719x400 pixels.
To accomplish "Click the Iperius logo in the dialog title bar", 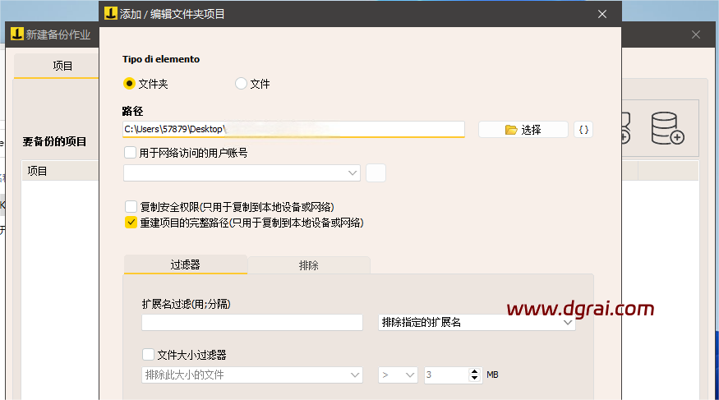I will tap(109, 13).
